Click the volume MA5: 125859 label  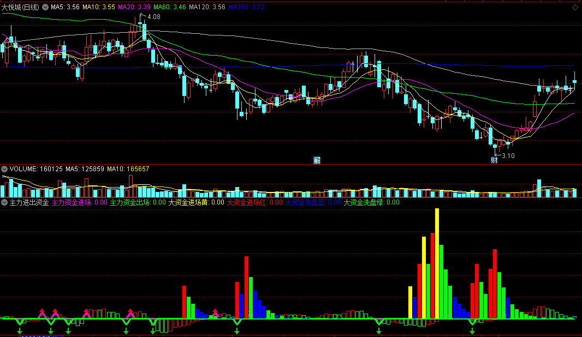[x=85, y=169]
